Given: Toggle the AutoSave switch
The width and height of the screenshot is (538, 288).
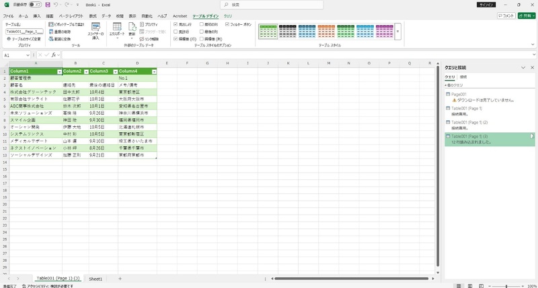Looking at the screenshot, I should pos(35,5).
